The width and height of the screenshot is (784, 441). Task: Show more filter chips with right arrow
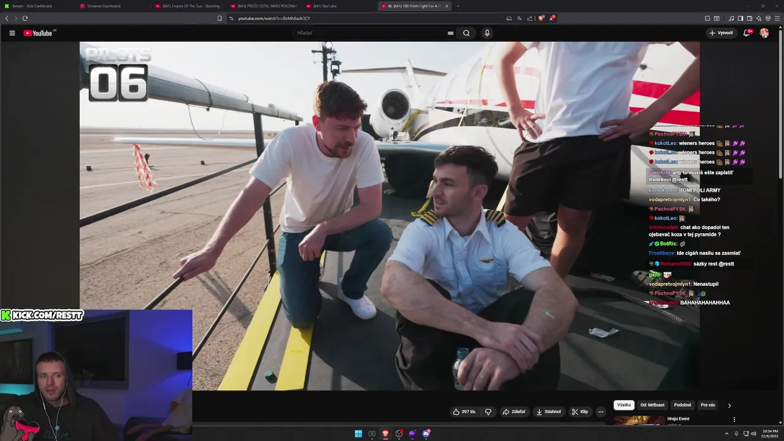pyautogui.click(x=729, y=405)
